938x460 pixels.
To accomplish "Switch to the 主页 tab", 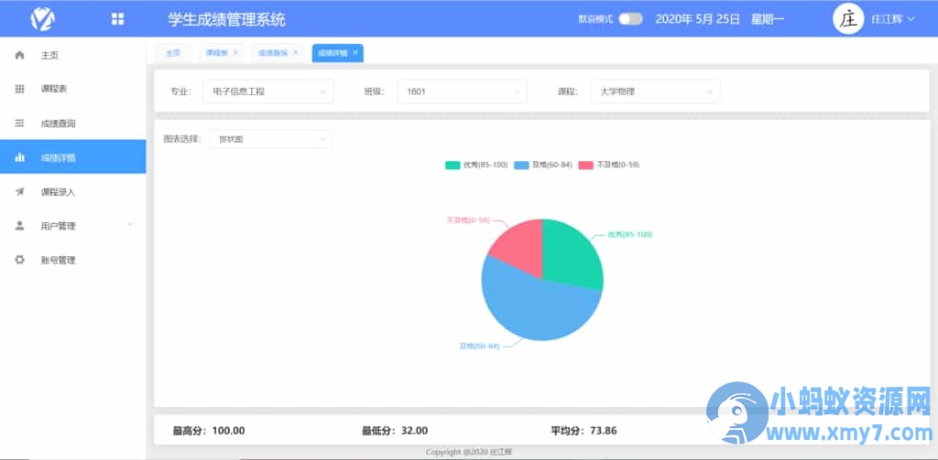I will pos(173,53).
